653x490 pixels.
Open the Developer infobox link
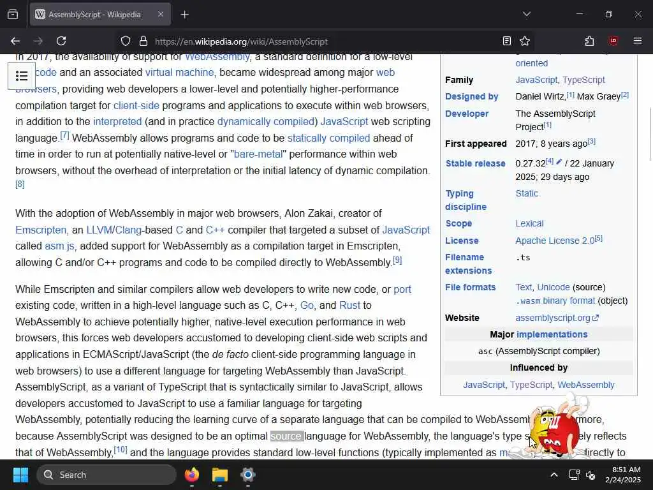[x=467, y=114]
